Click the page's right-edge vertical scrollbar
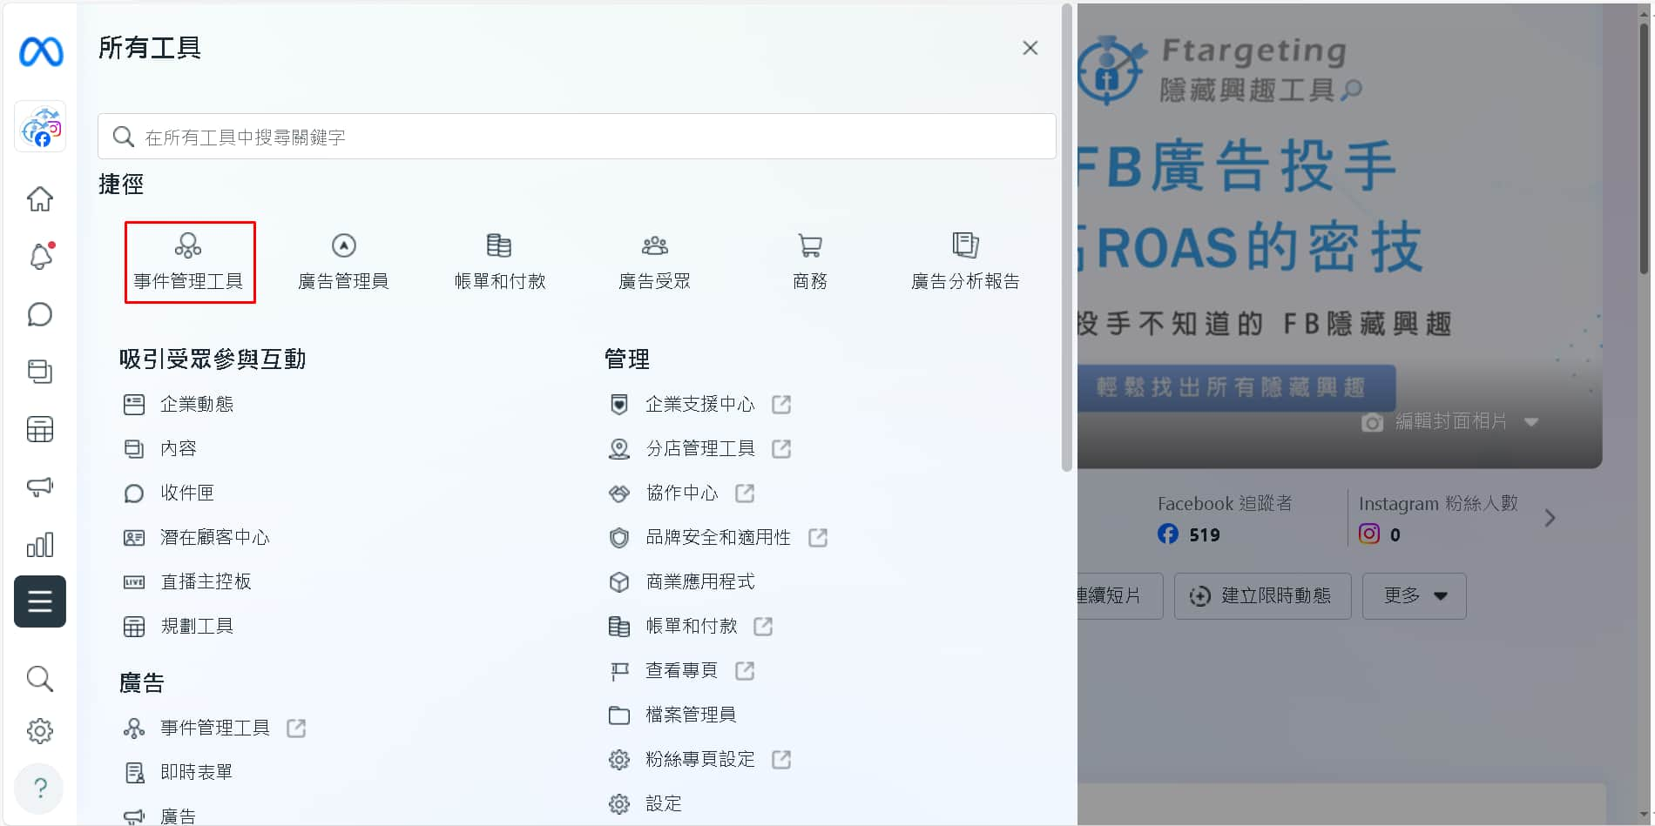Image resolution: width=1655 pixels, height=826 pixels. tap(1644, 148)
